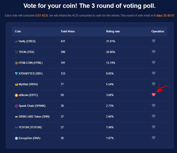Click the heart icon for TRON (TRX)
This screenshot has height=153, width=177.
pos(153,52)
